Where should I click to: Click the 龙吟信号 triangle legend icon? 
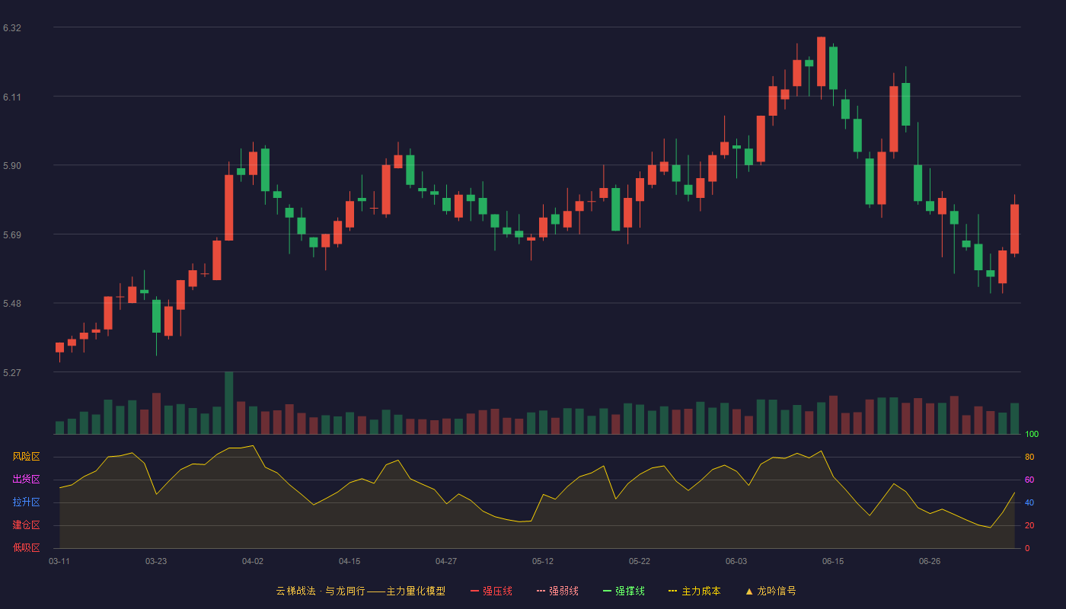[x=749, y=591]
